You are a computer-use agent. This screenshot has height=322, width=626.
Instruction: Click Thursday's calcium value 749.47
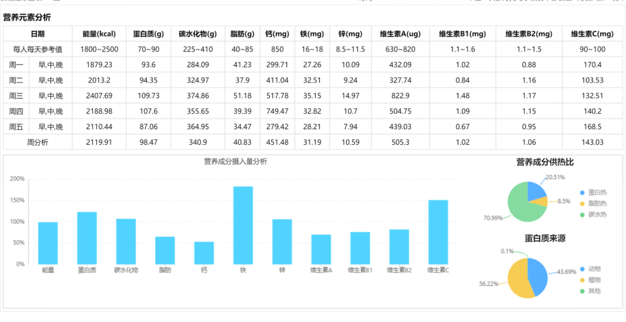point(277,111)
